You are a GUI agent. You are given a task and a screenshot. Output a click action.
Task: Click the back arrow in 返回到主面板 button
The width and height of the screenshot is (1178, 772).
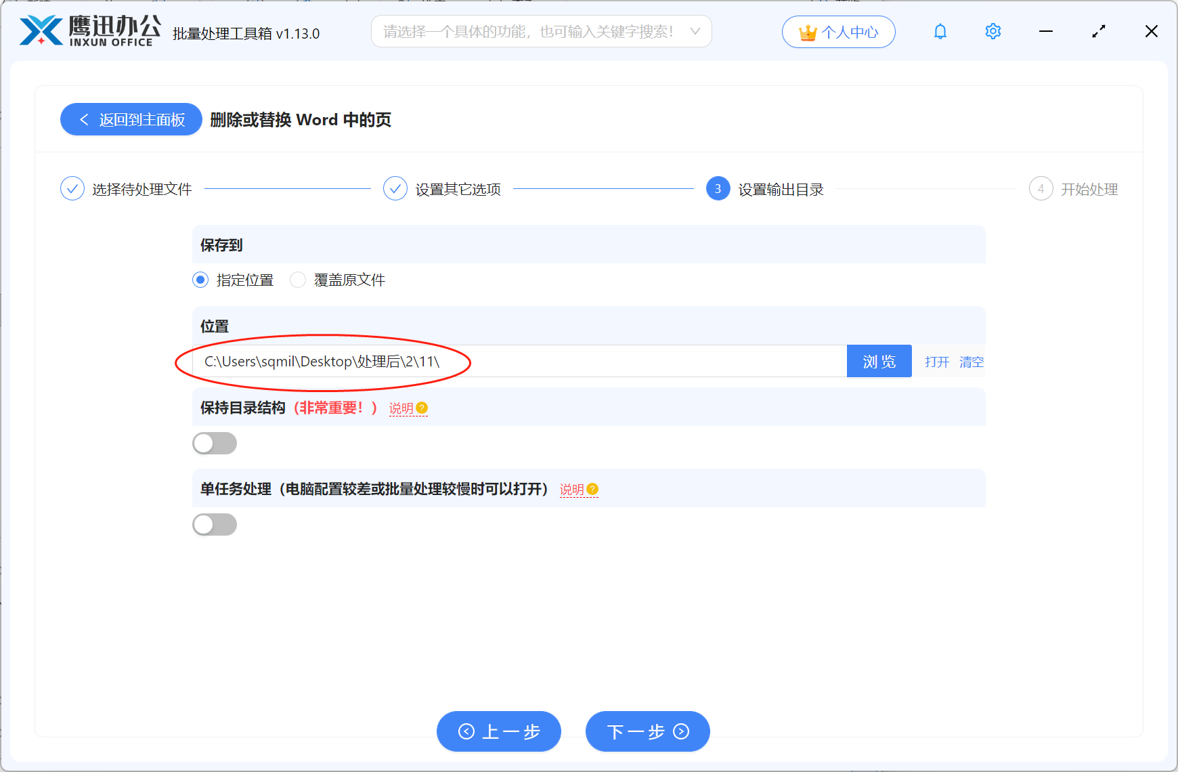(84, 119)
